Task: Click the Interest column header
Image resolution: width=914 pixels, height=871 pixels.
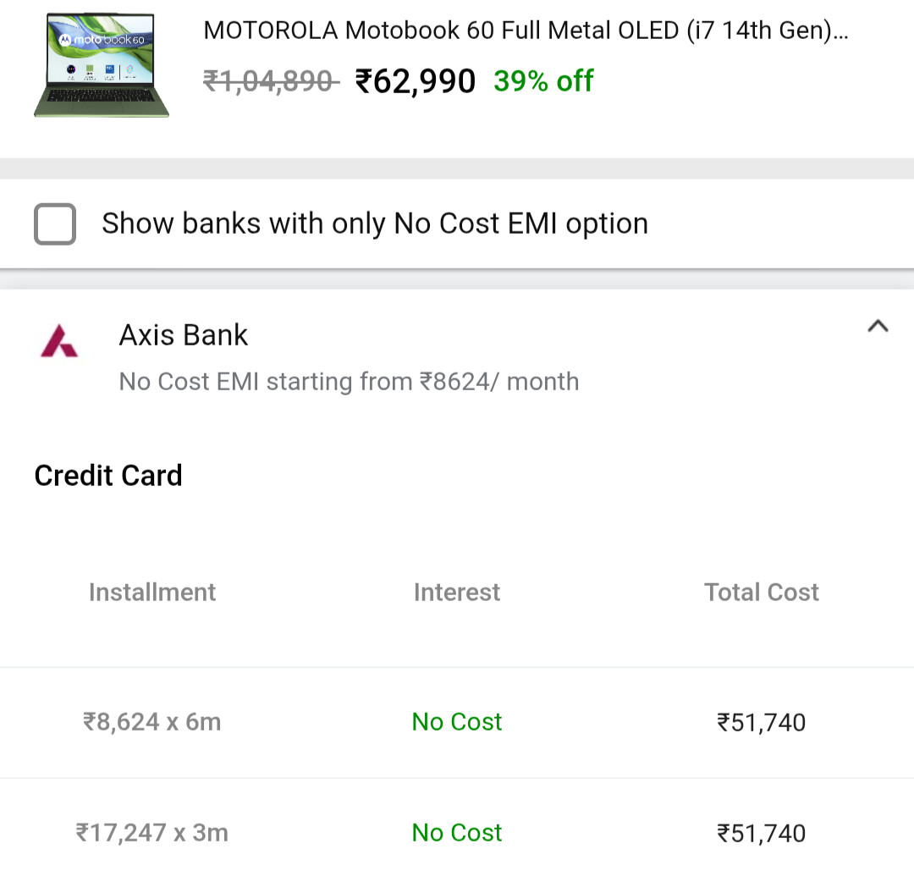Action: click(456, 593)
